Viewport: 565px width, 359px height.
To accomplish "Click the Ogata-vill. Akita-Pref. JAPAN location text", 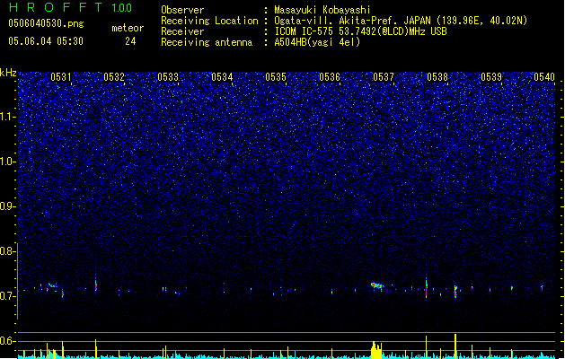I will (x=401, y=21).
